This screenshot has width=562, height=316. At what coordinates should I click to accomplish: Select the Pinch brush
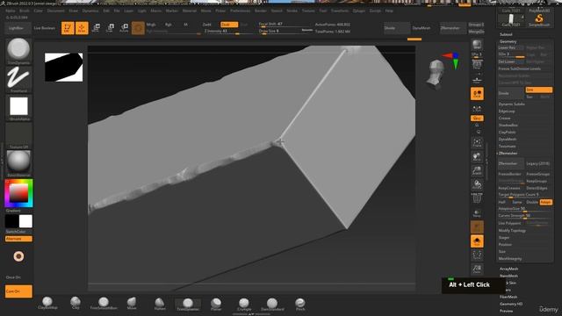pos(300,303)
